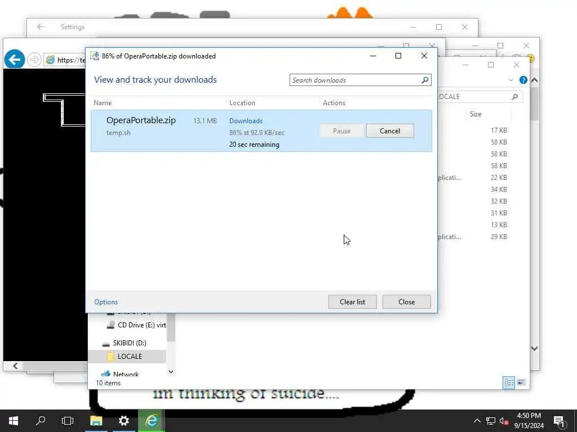Click the temp.sh source text
The height and width of the screenshot is (432, 577).
(118, 133)
